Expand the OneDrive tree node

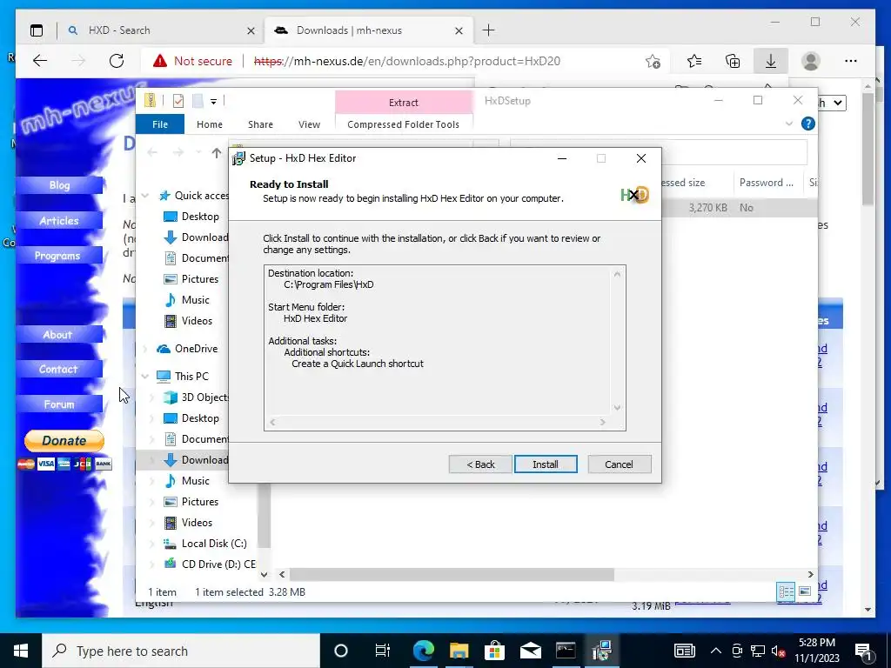tap(145, 349)
